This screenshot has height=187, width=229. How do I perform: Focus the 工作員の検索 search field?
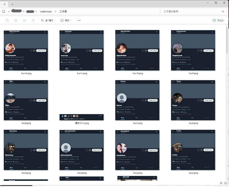(x=191, y=12)
